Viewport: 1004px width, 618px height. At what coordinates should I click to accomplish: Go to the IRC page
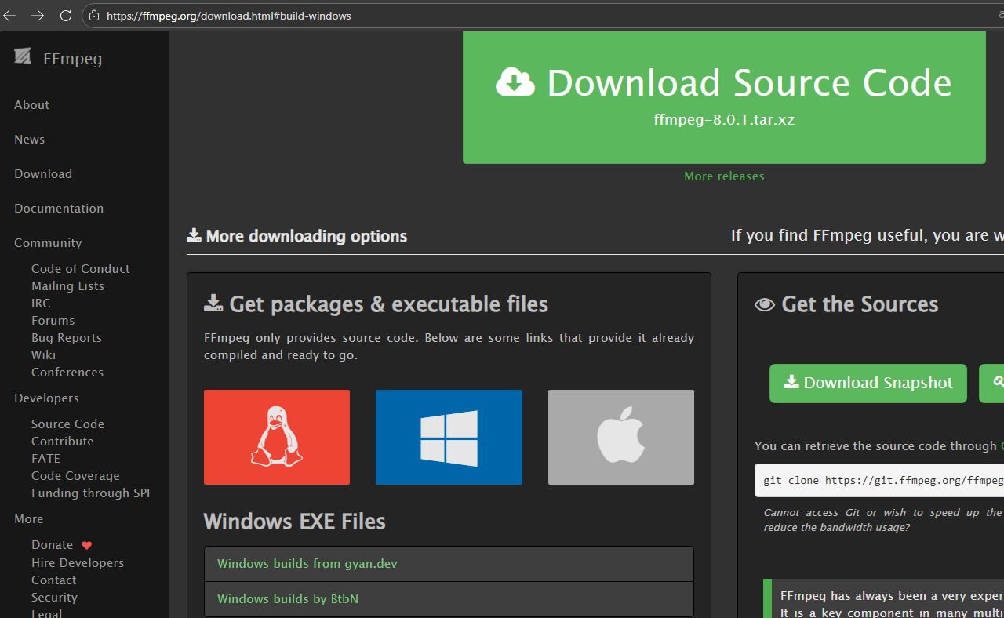point(41,304)
